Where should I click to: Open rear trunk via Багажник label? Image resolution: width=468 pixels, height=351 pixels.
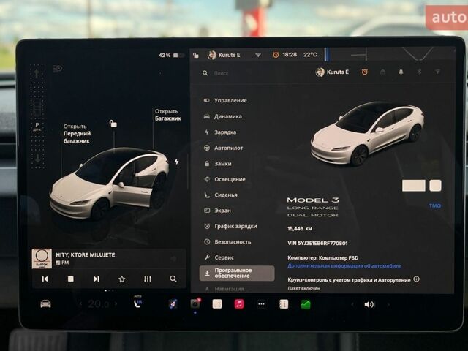coord(168,115)
